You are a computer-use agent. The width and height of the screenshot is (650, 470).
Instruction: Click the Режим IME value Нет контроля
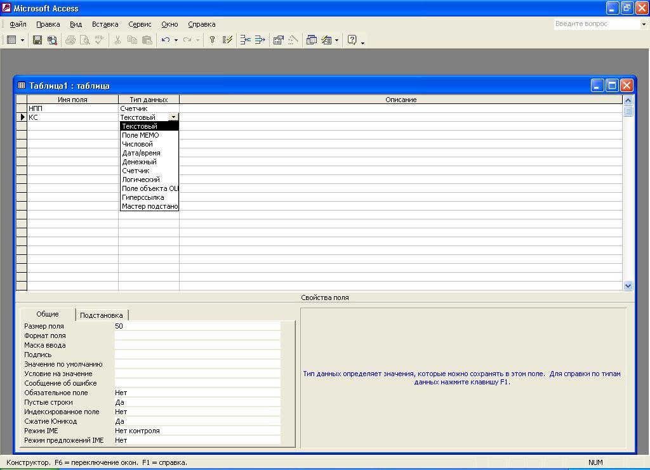(197, 431)
